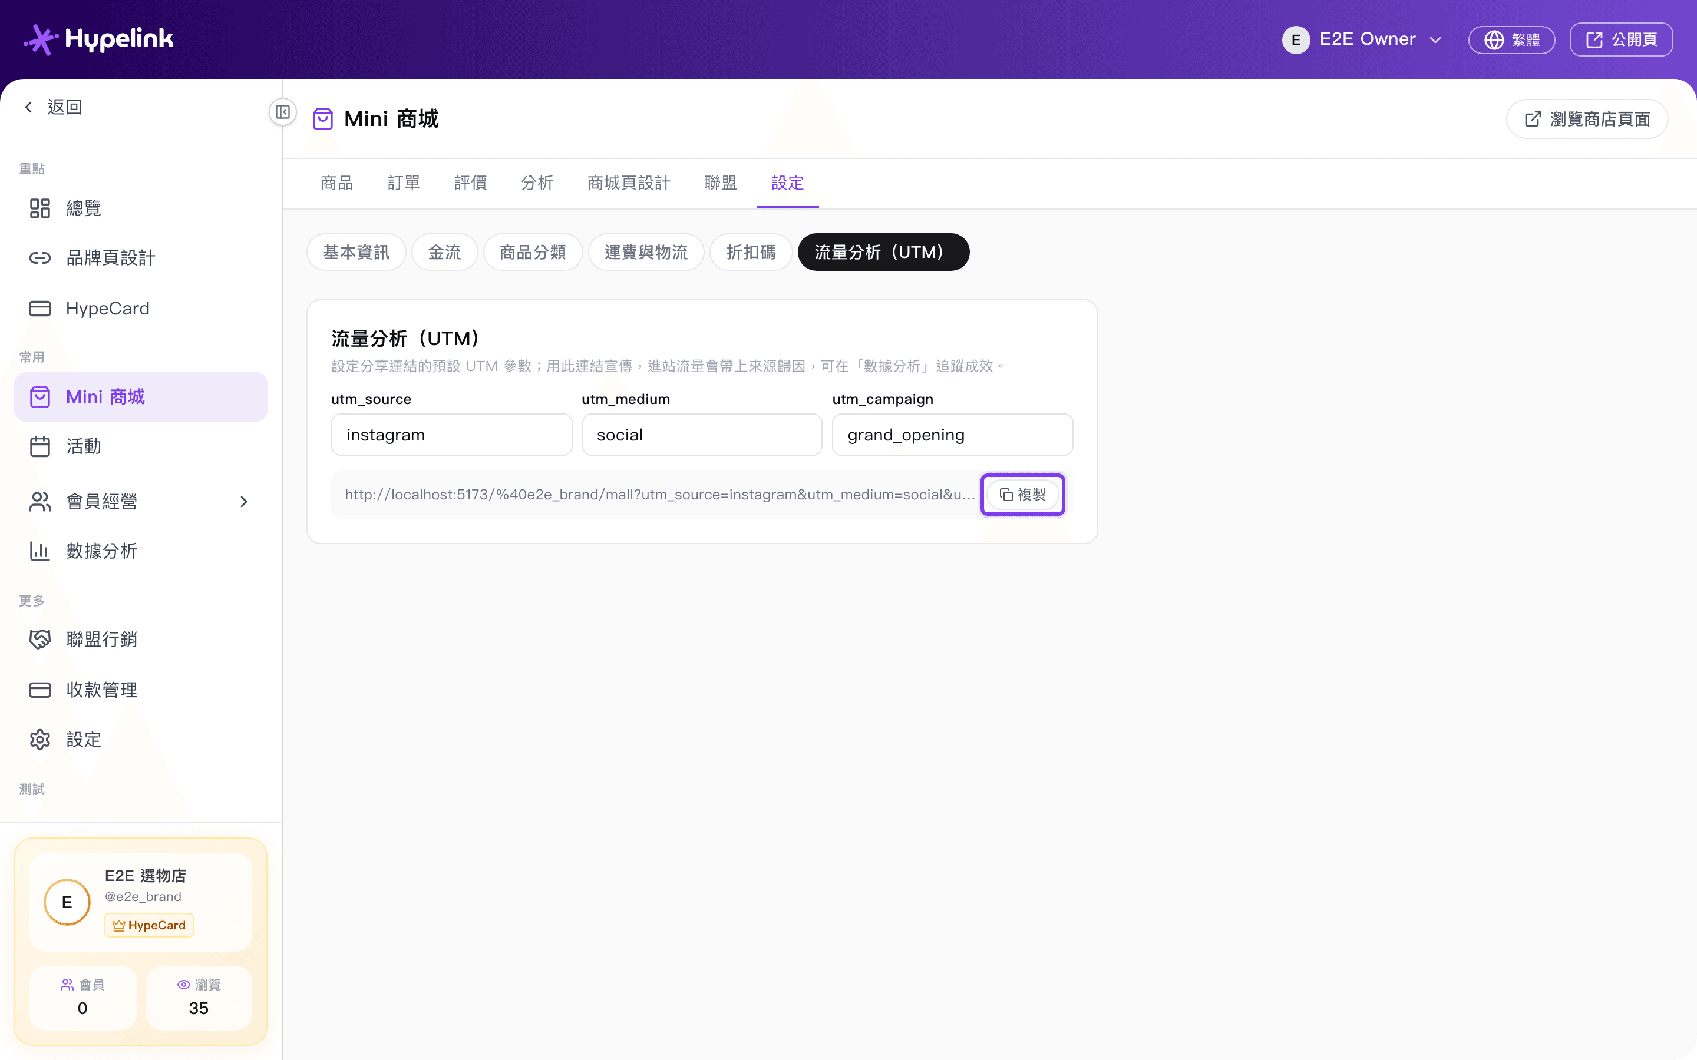The image size is (1697, 1060).
Task: Select Mini 商城 in sidebar
Action: [x=140, y=397]
